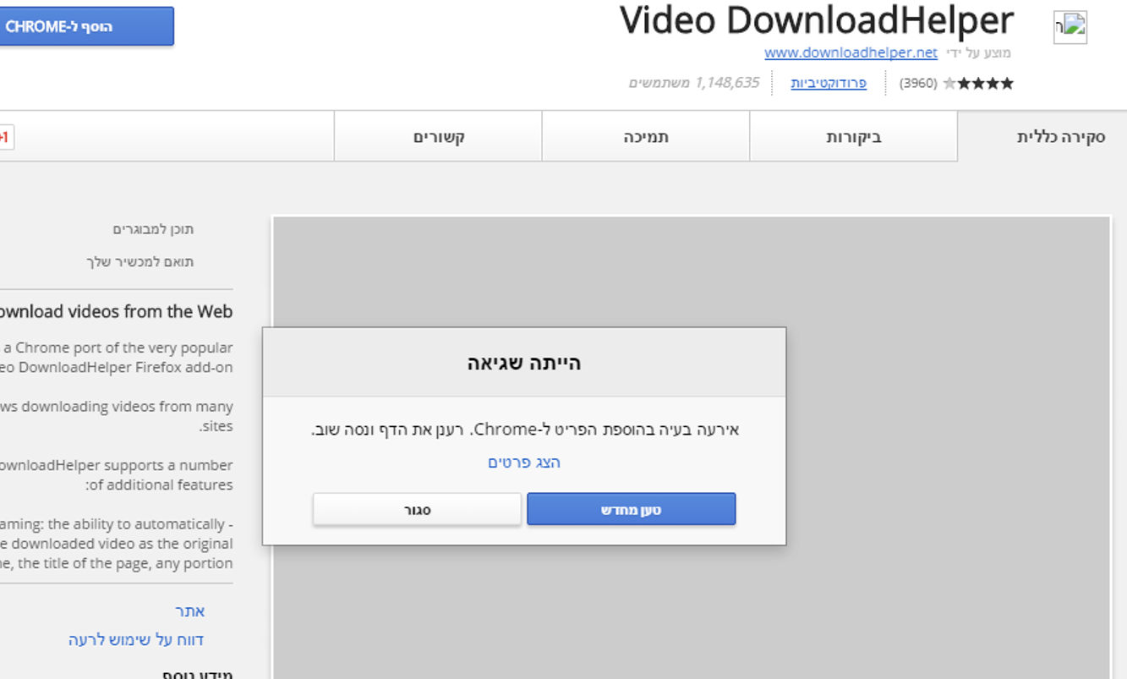
Task: Click the Google +1 button
Action: [6, 137]
